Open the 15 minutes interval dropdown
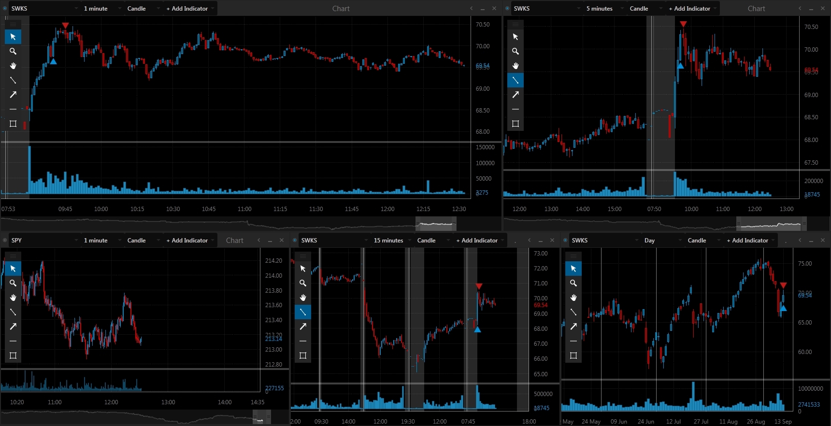The height and width of the screenshot is (426, 831). [392, 240]
